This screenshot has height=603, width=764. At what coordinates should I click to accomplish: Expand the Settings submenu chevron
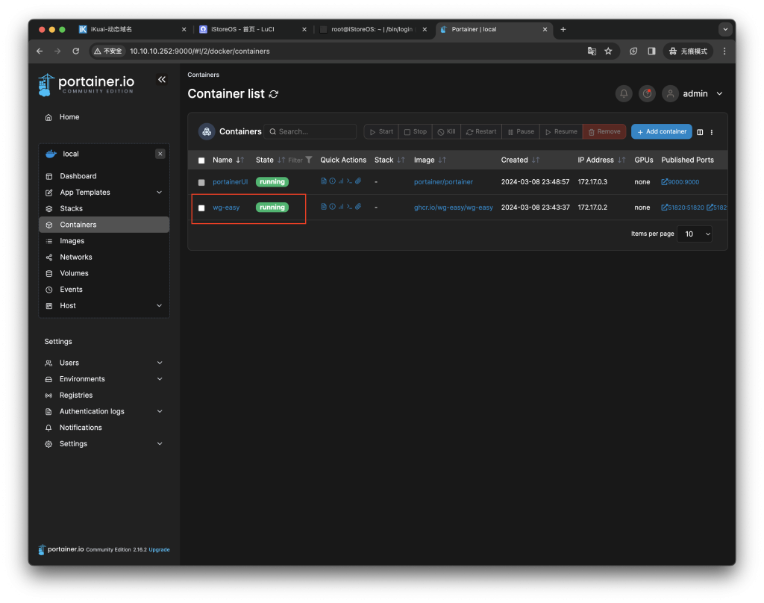pyautogui.click(x=160, y=443)
